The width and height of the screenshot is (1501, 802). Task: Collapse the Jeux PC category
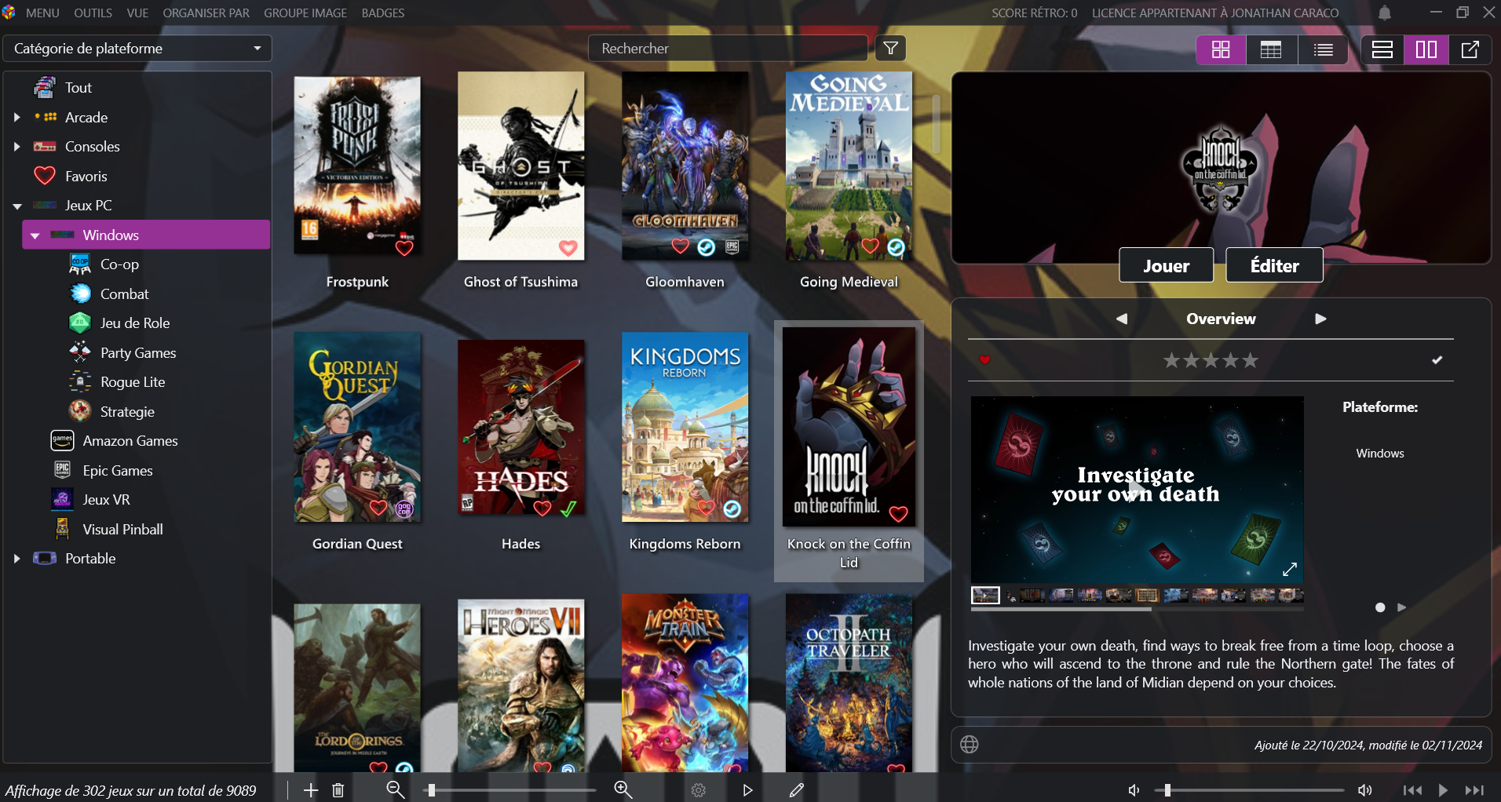pos(16,206)
